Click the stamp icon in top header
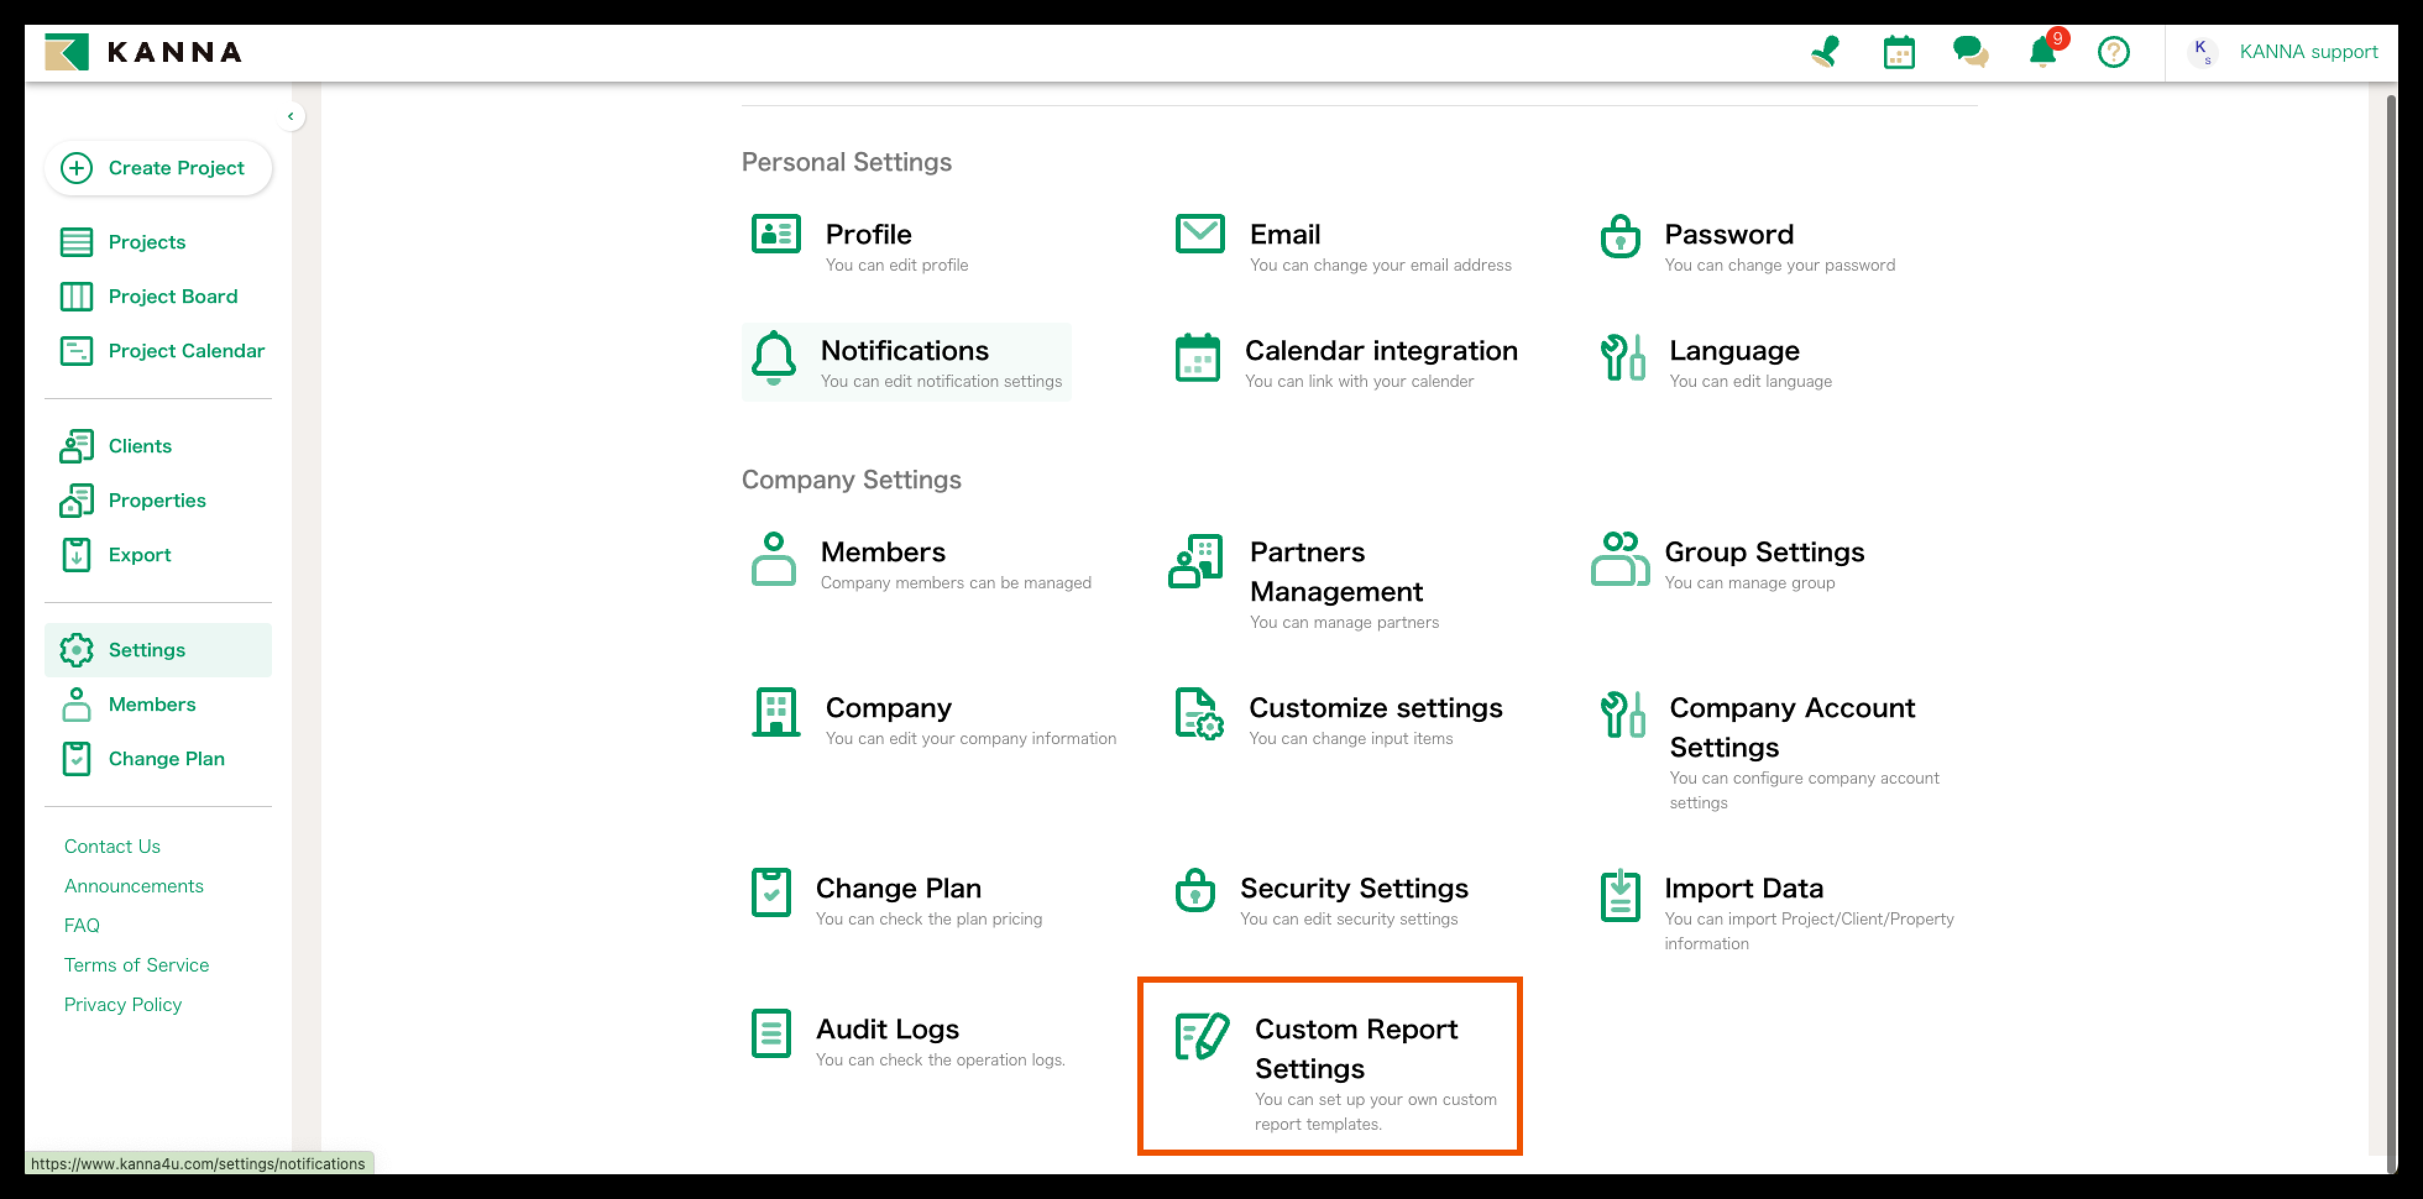The width and height of the screenshot is (2423, 1199). pos(1825,52)
